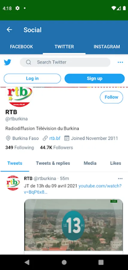
Task: Click the Sign up button
Action: pos(94,79)
